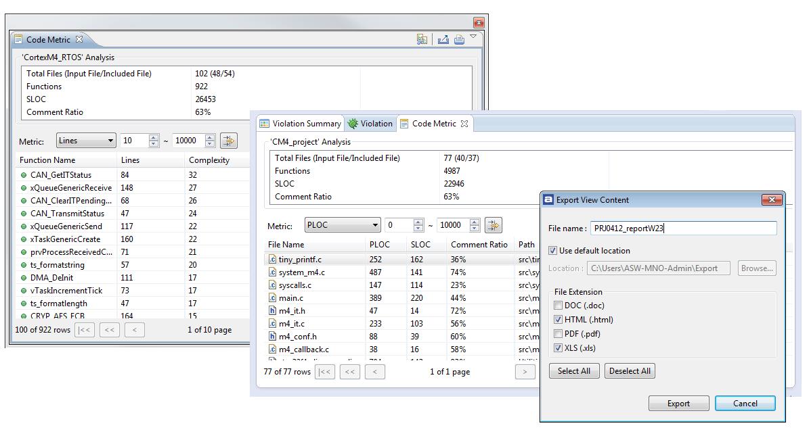Click into the File name text field
809x434 pixels.
pos(682,228)
